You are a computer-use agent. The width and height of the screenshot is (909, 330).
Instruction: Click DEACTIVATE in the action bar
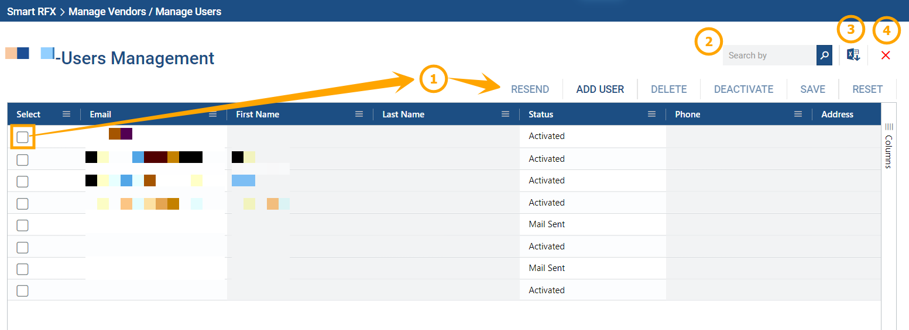pos(743,89)
